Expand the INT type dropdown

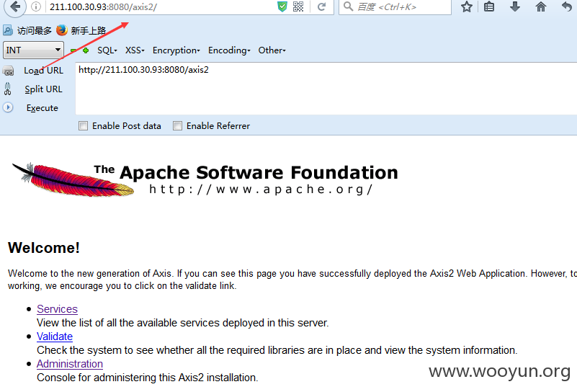[33, 50]
